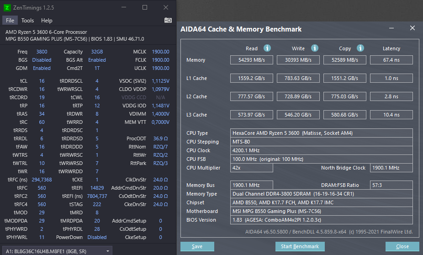Click the Read column info icon

267,48
